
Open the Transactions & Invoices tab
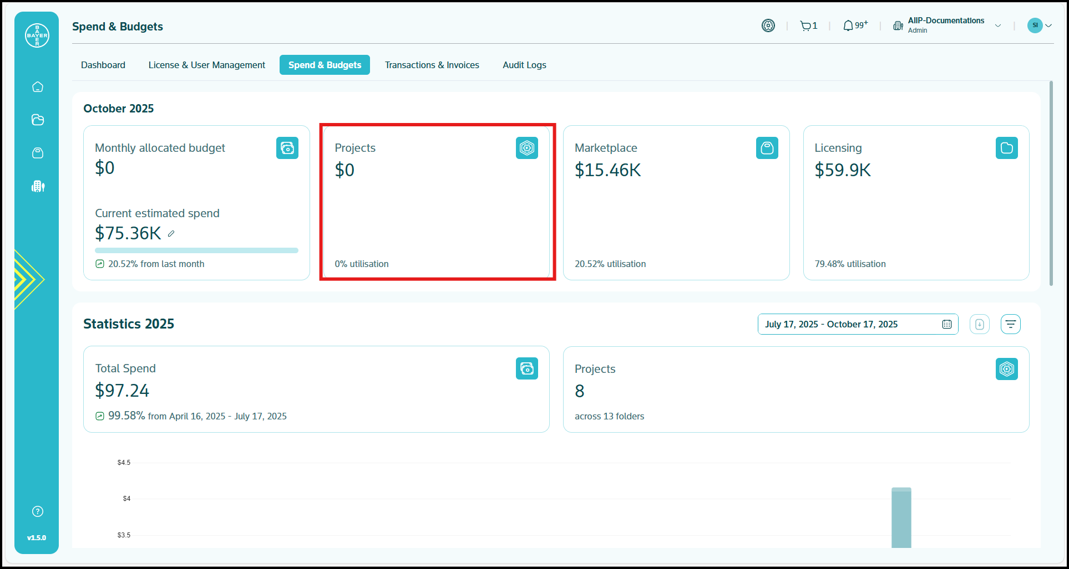pyautogui.click(x=432, y=65)
